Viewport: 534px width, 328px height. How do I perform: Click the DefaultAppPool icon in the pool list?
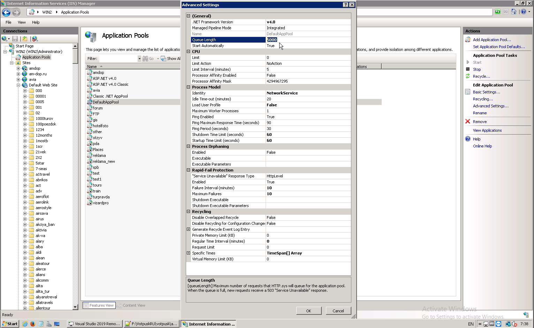pos(90,102)
